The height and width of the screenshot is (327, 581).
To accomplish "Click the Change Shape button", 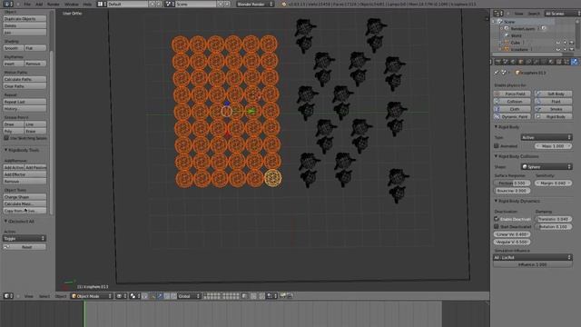I will click(25, 197).
